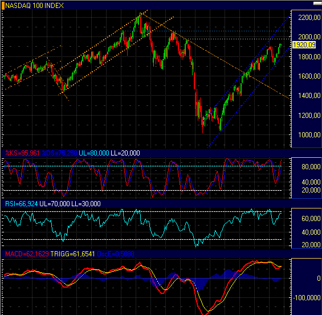Click the 20,000 label on RSI axis
Screen dimensions: 322x315
coord(311,244)
